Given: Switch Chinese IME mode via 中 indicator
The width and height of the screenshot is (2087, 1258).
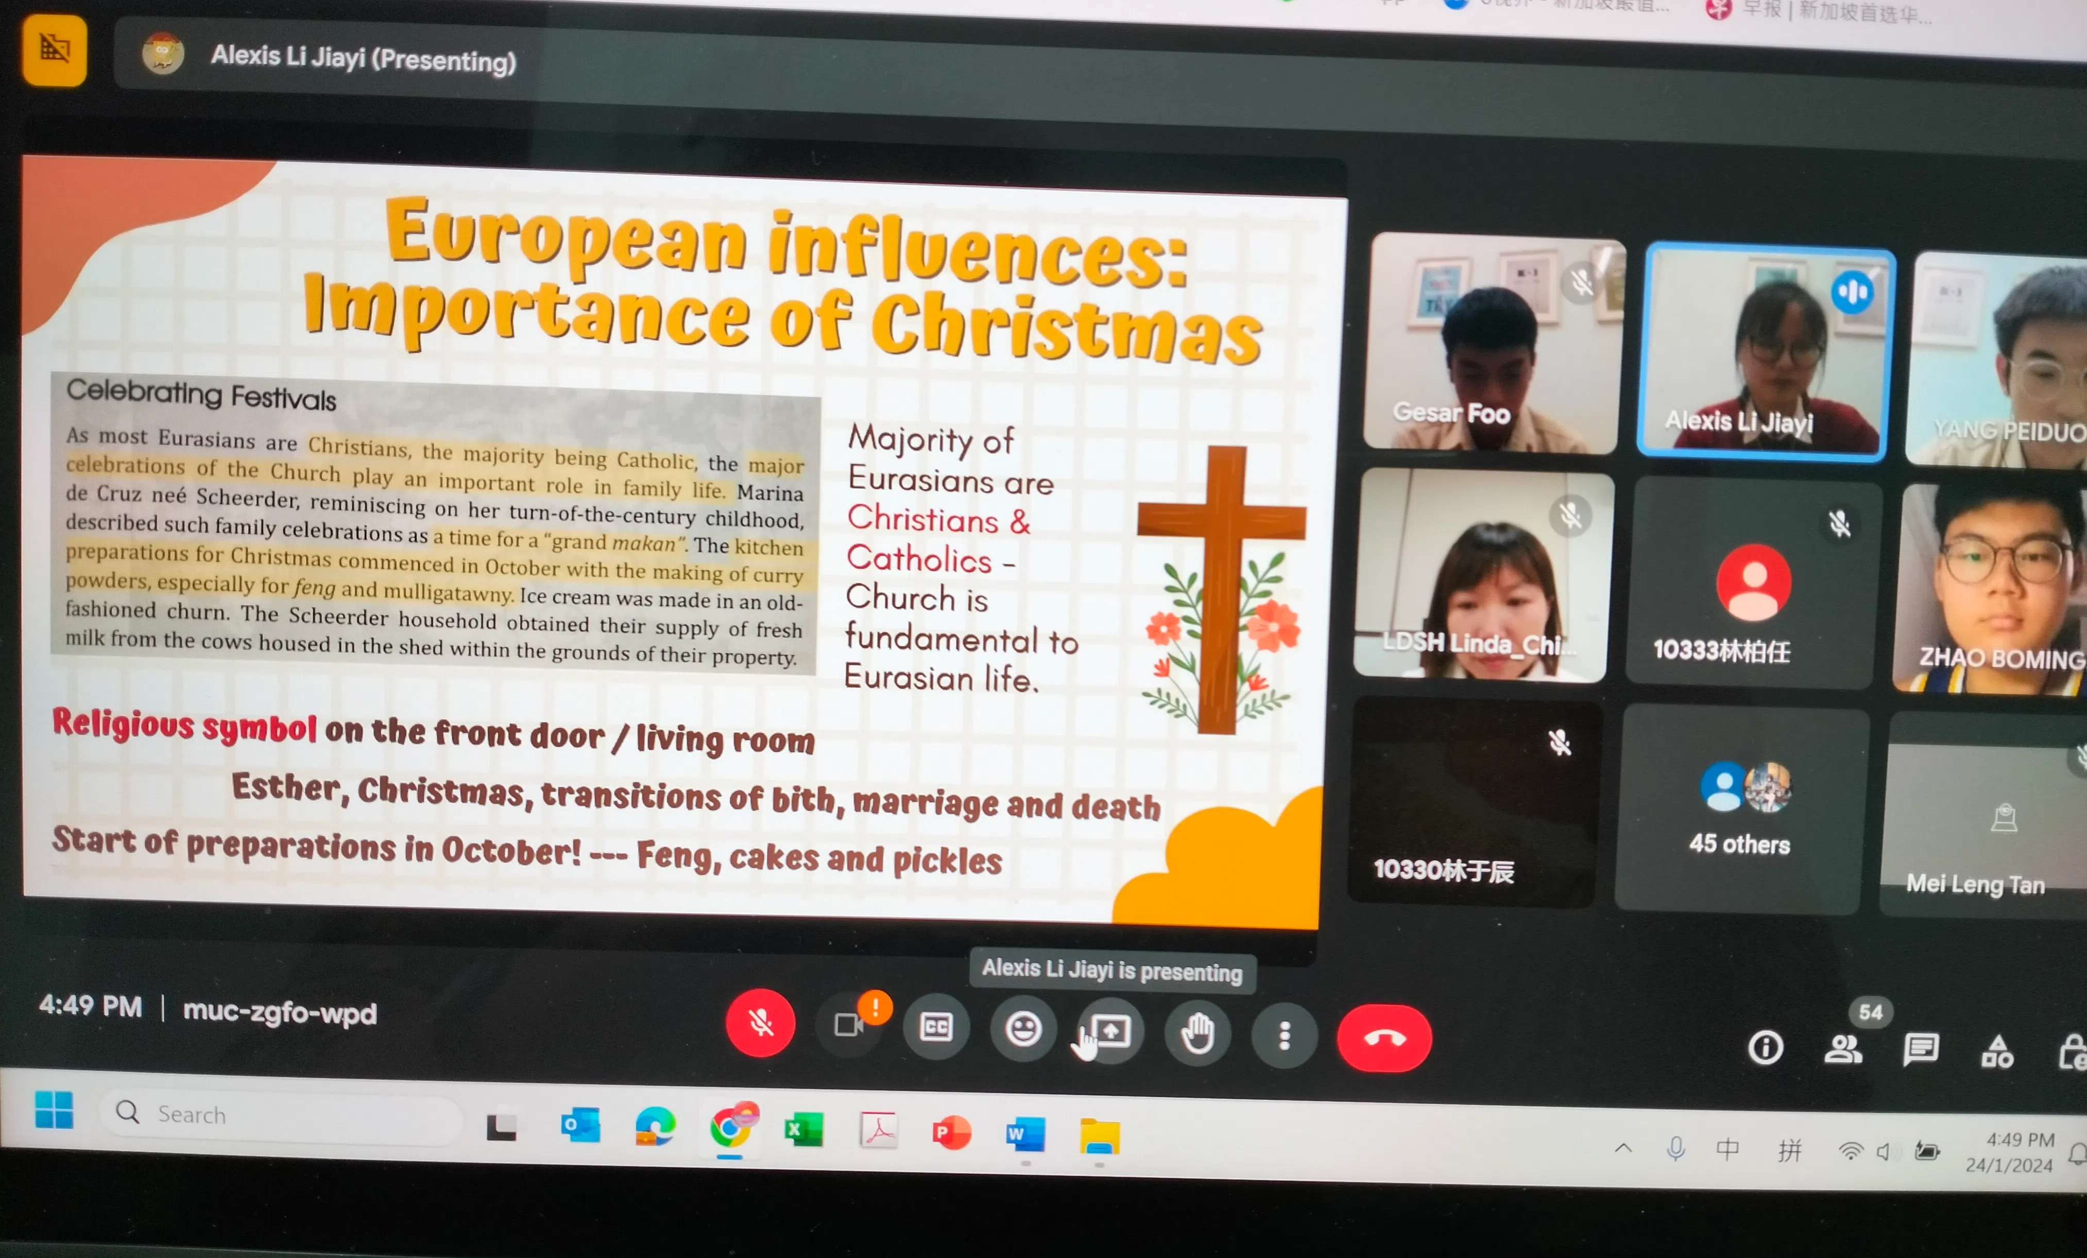Looking at the screenshot, I should [1727, 1150].
